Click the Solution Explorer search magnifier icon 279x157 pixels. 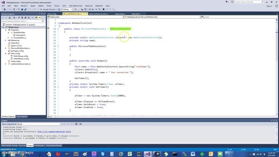tap(43, 21)
